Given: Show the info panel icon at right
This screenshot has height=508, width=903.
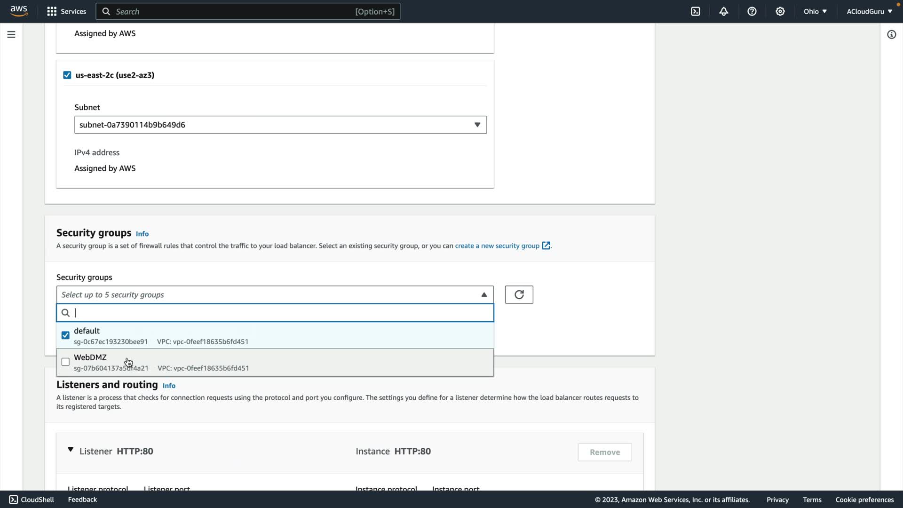Looking at the screenshot, I should [891, 34].
